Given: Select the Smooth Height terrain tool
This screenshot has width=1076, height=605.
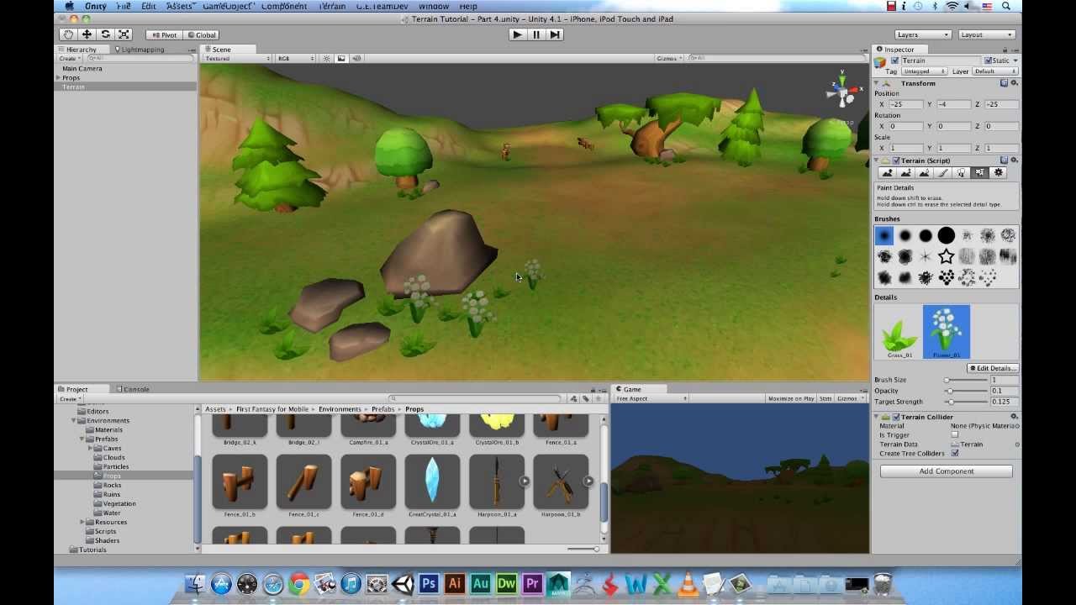Looking at the screenshot, I should pyautogui.click(x=924, y=172).
